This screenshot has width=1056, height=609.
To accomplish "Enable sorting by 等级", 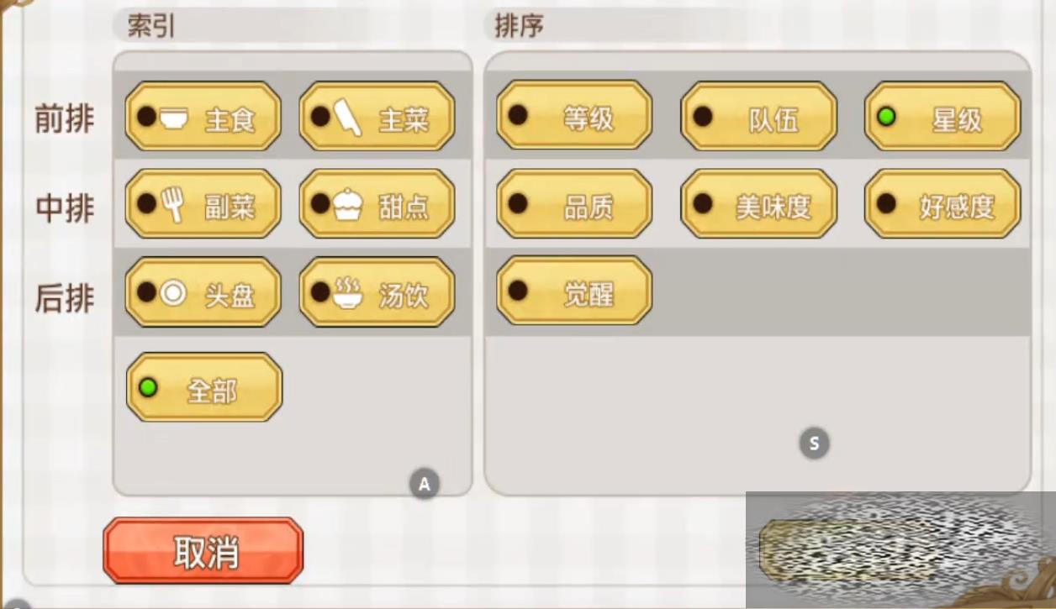I will click(x=574, y=117).
